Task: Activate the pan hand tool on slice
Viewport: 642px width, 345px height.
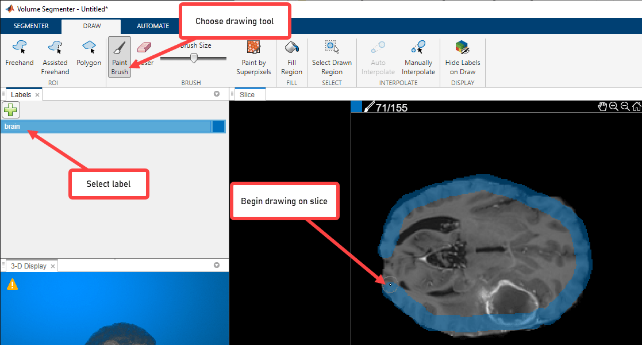Action: pyautogui.click(x=602, y=106)
